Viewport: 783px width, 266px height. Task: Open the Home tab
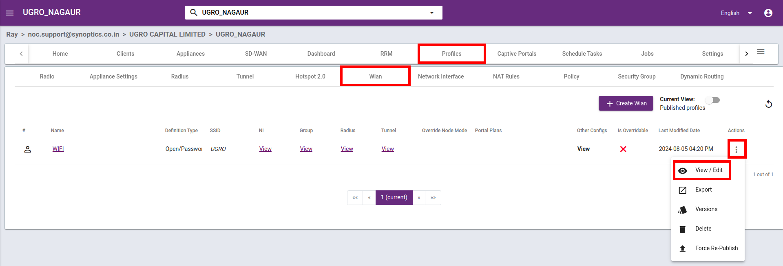pyautogui.click(x=60, y=54)
